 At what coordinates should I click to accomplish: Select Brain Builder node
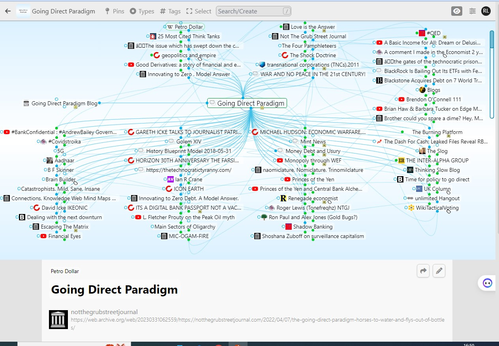tap(60, 179)
